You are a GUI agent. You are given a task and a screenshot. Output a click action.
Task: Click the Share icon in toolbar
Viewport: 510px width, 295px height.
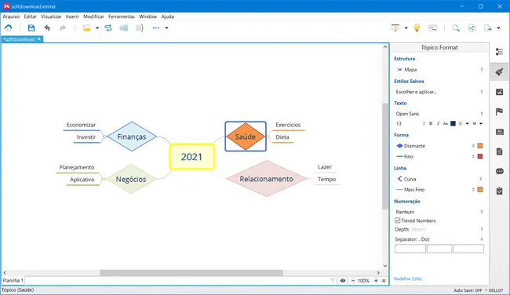[x=472, y=28]
